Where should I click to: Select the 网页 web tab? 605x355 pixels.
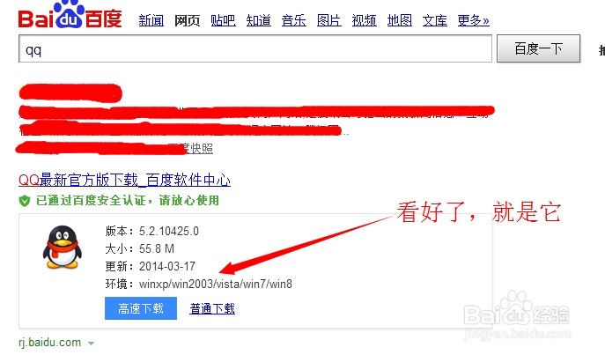(x=187, y=20)
